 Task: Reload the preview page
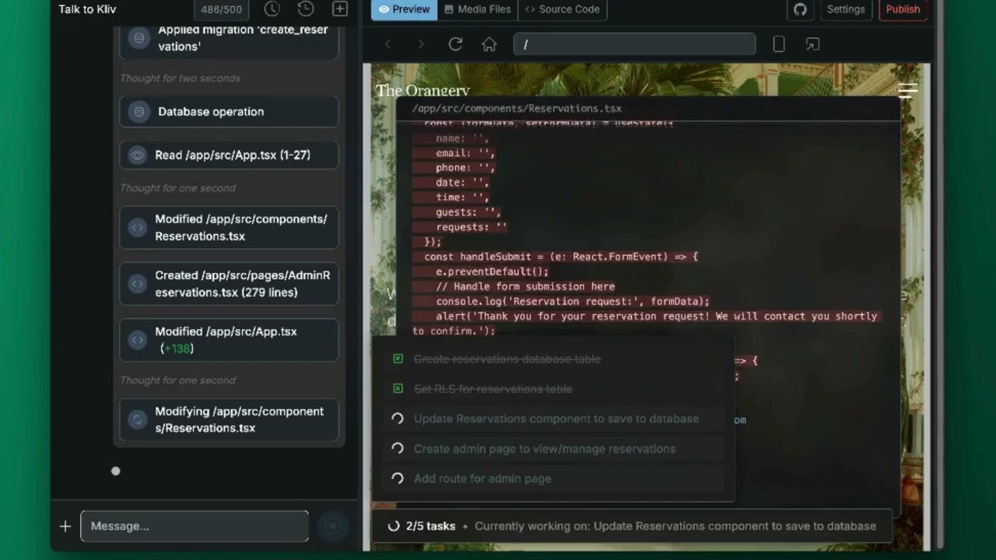455,44
